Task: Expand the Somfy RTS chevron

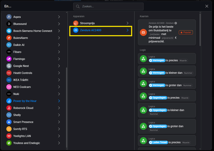Action: pos(59,129)
